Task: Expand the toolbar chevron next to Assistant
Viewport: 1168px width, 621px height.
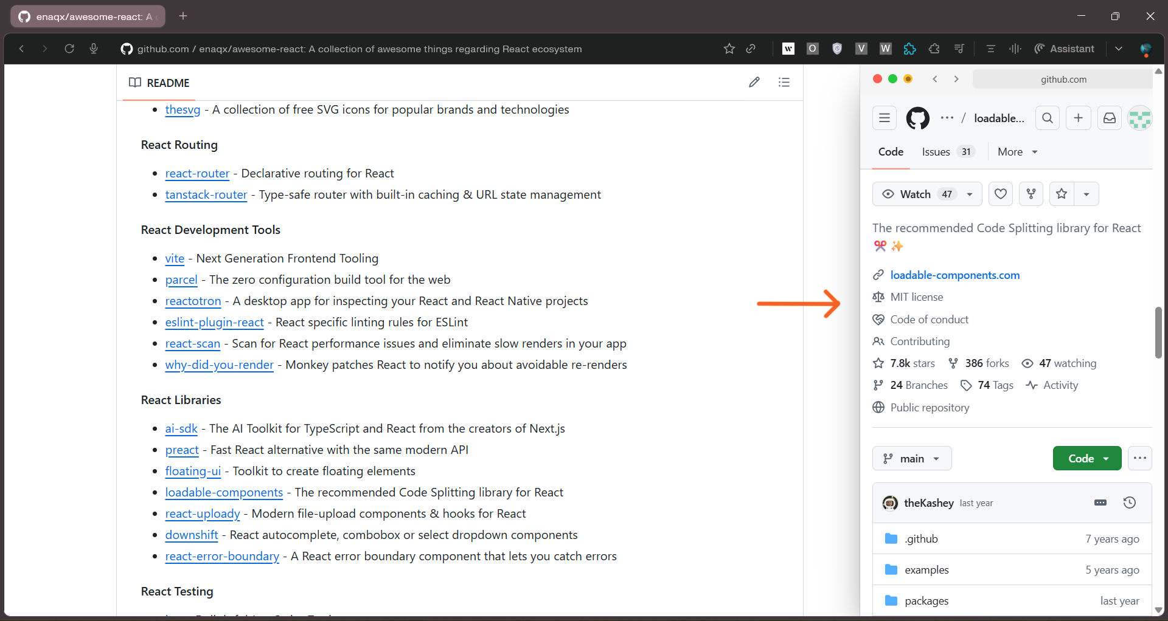Action: coord(1119,49)
